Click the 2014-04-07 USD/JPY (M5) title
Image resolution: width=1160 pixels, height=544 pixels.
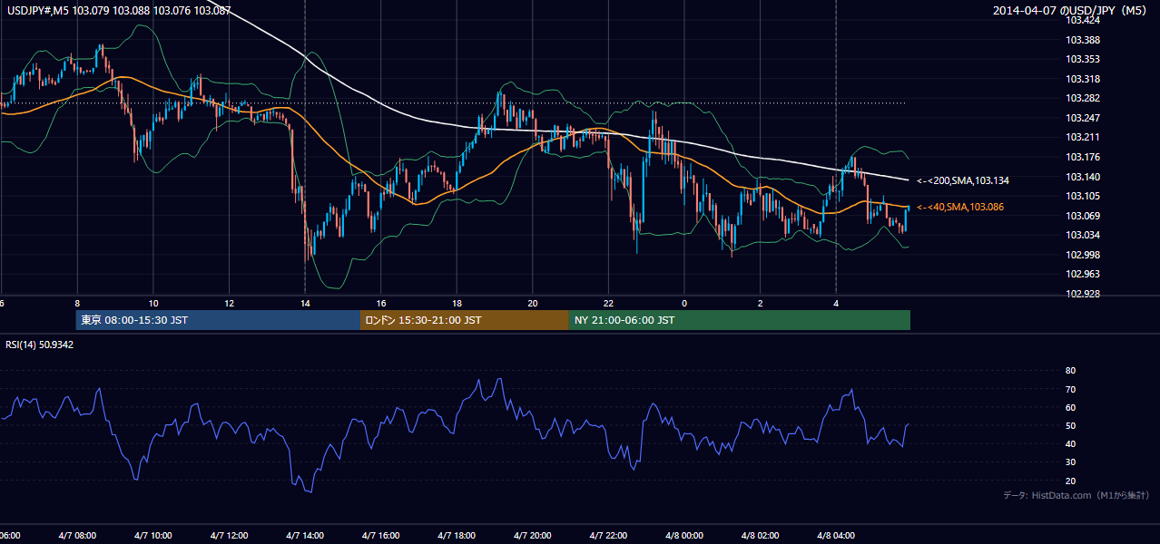pyautogui.click(x=1071, y=11)
